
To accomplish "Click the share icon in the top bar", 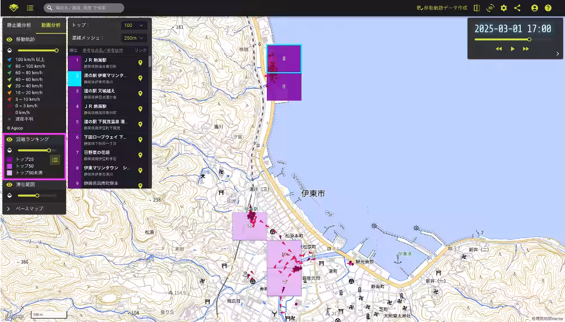I will (x=517, y=8).
